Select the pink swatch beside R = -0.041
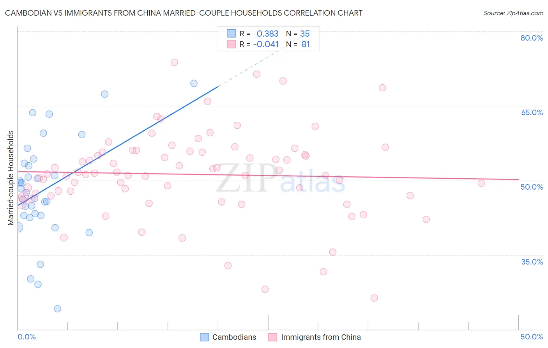Image resolution: width=548 pixels, height=348 pixels. point(232,44)
